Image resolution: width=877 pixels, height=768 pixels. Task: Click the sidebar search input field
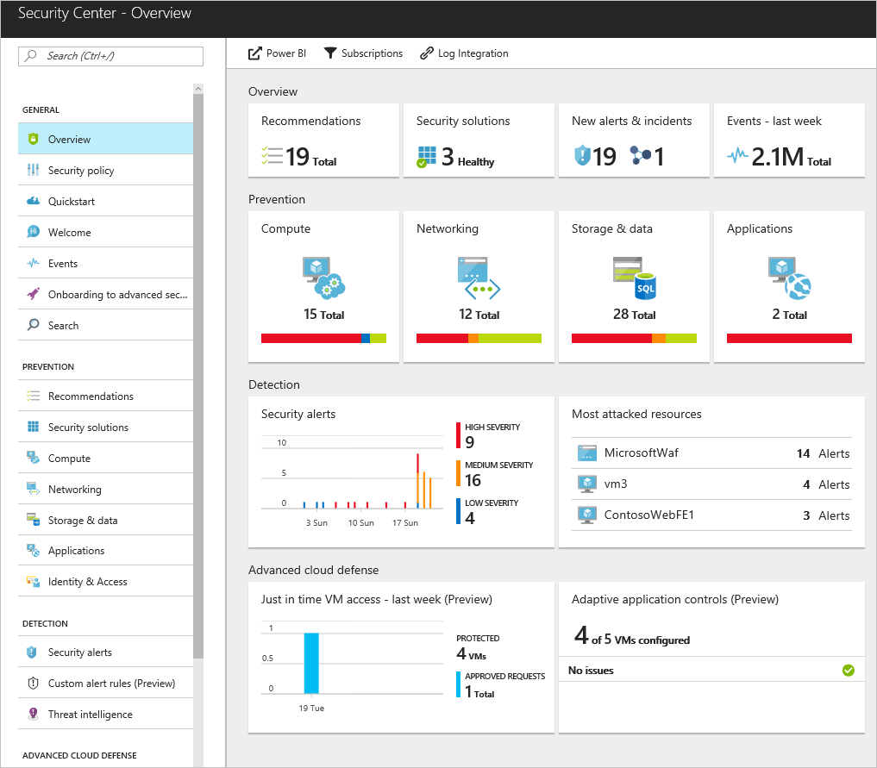[x=110, y=56]
